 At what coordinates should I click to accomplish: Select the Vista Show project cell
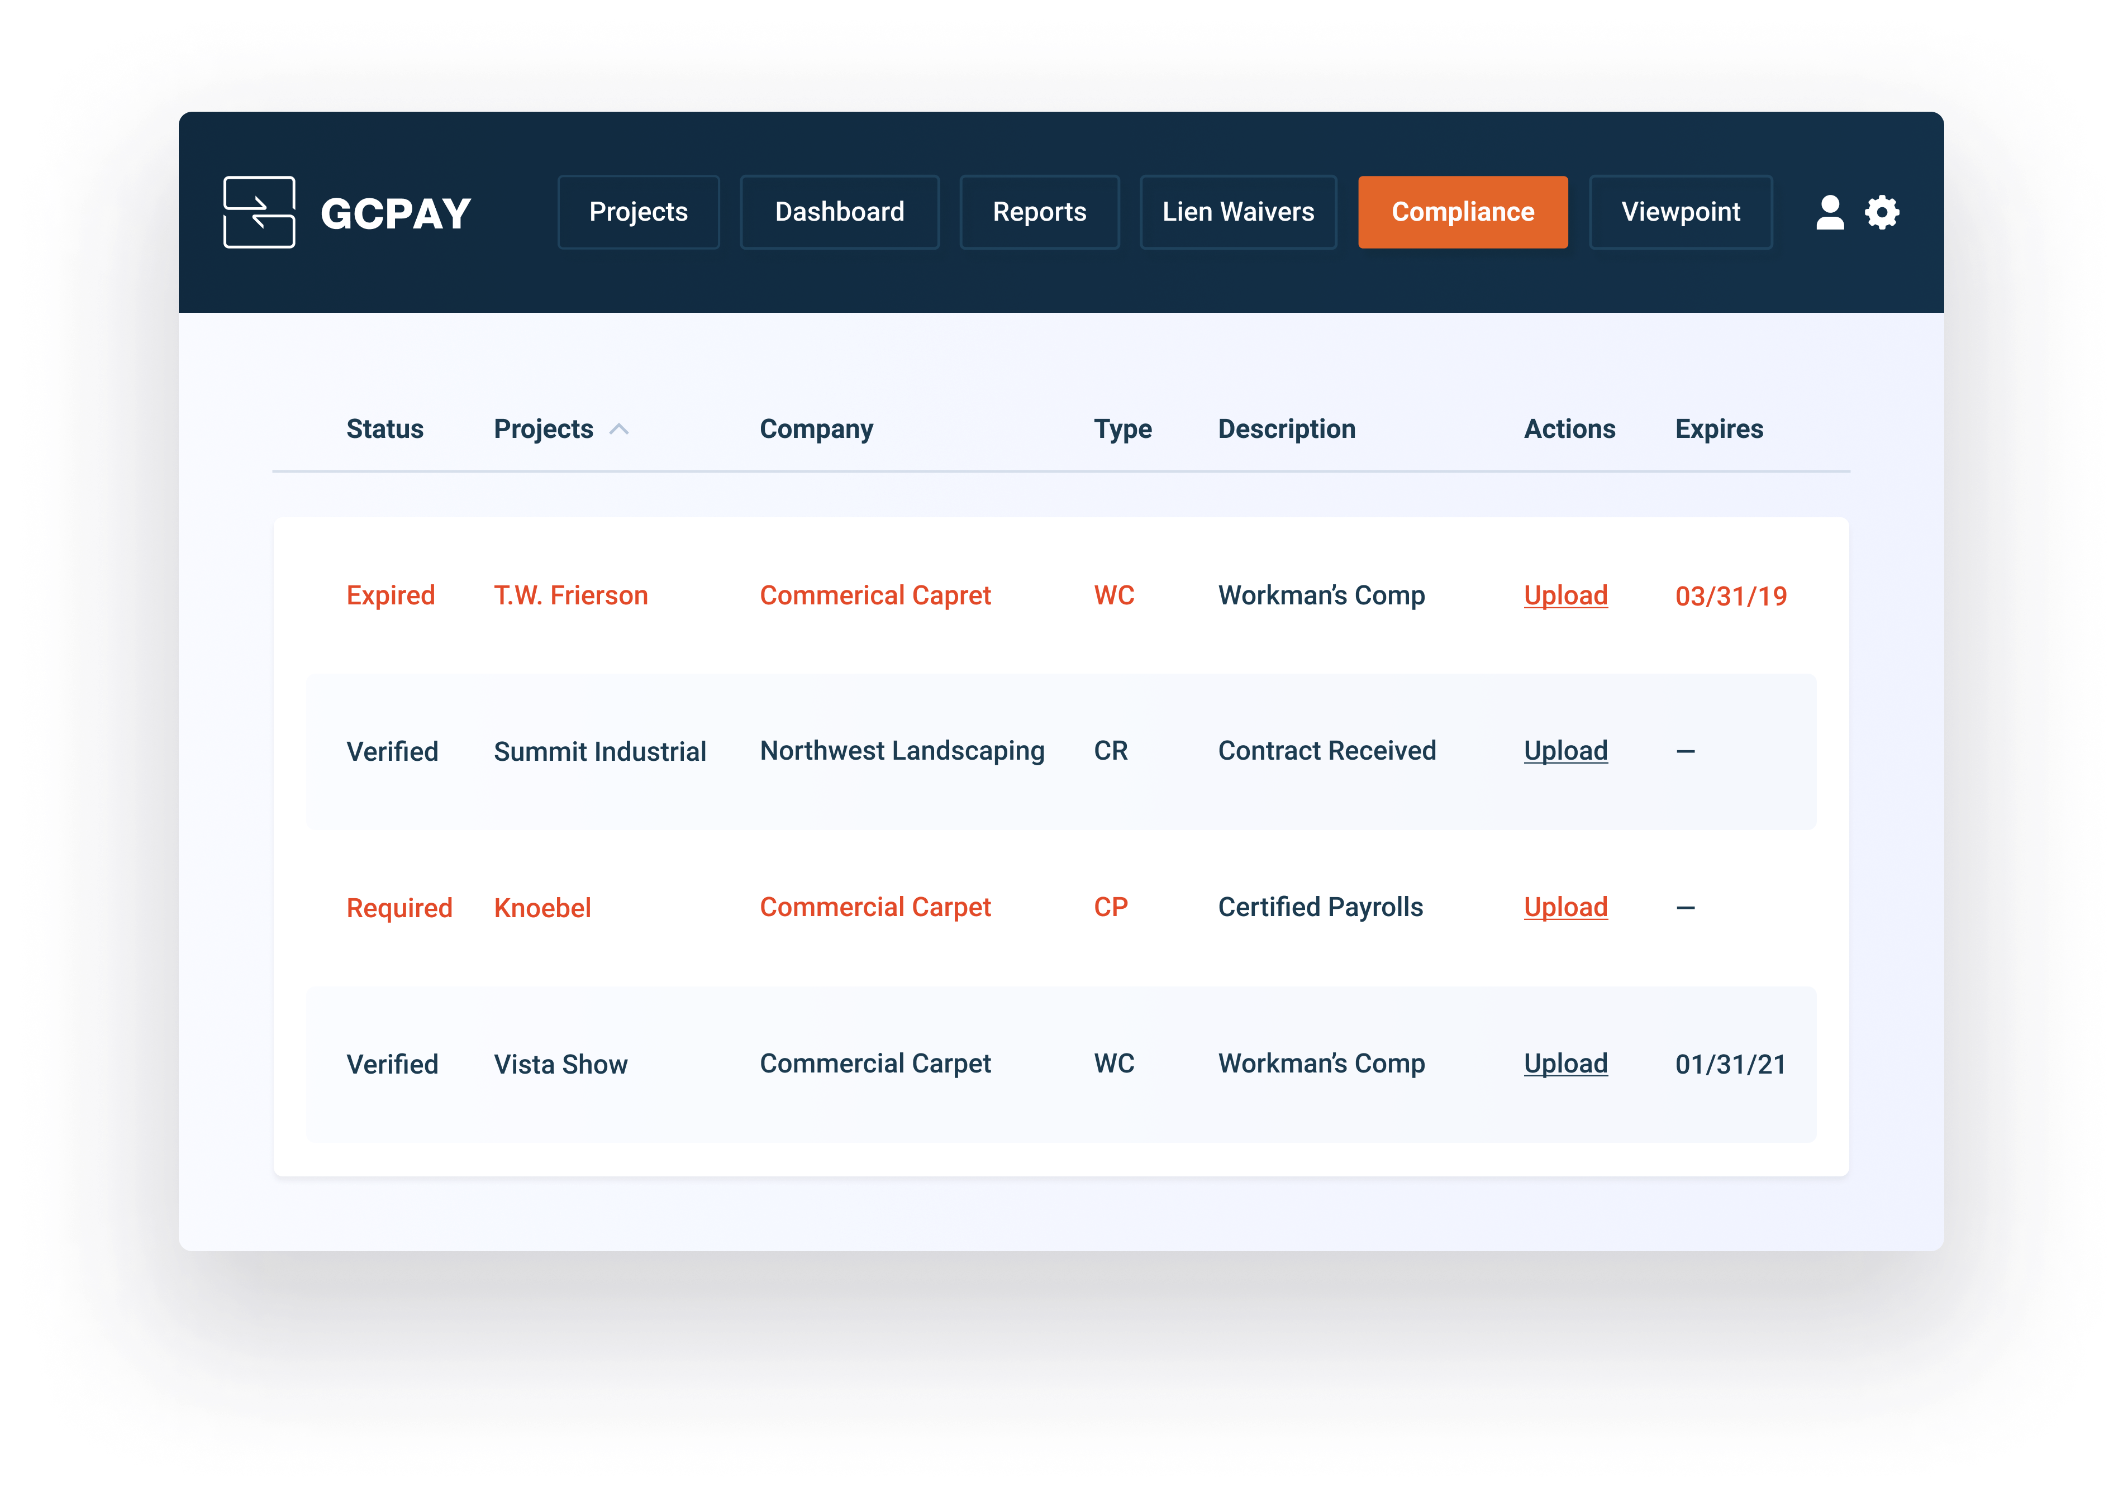click(560, 1064)
